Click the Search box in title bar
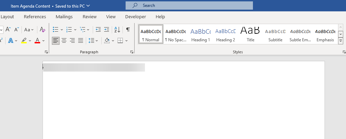346x139 pixels. click(189, 6)
